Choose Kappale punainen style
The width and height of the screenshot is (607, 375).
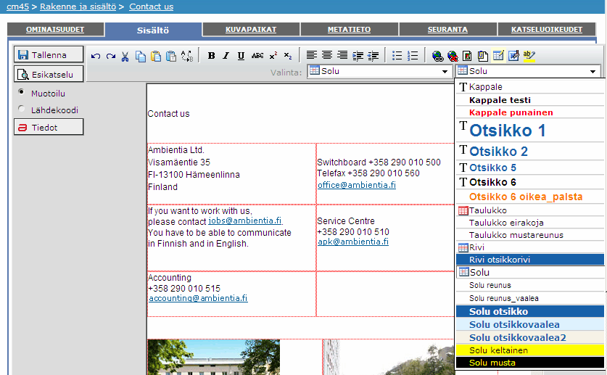coord(530,112)
